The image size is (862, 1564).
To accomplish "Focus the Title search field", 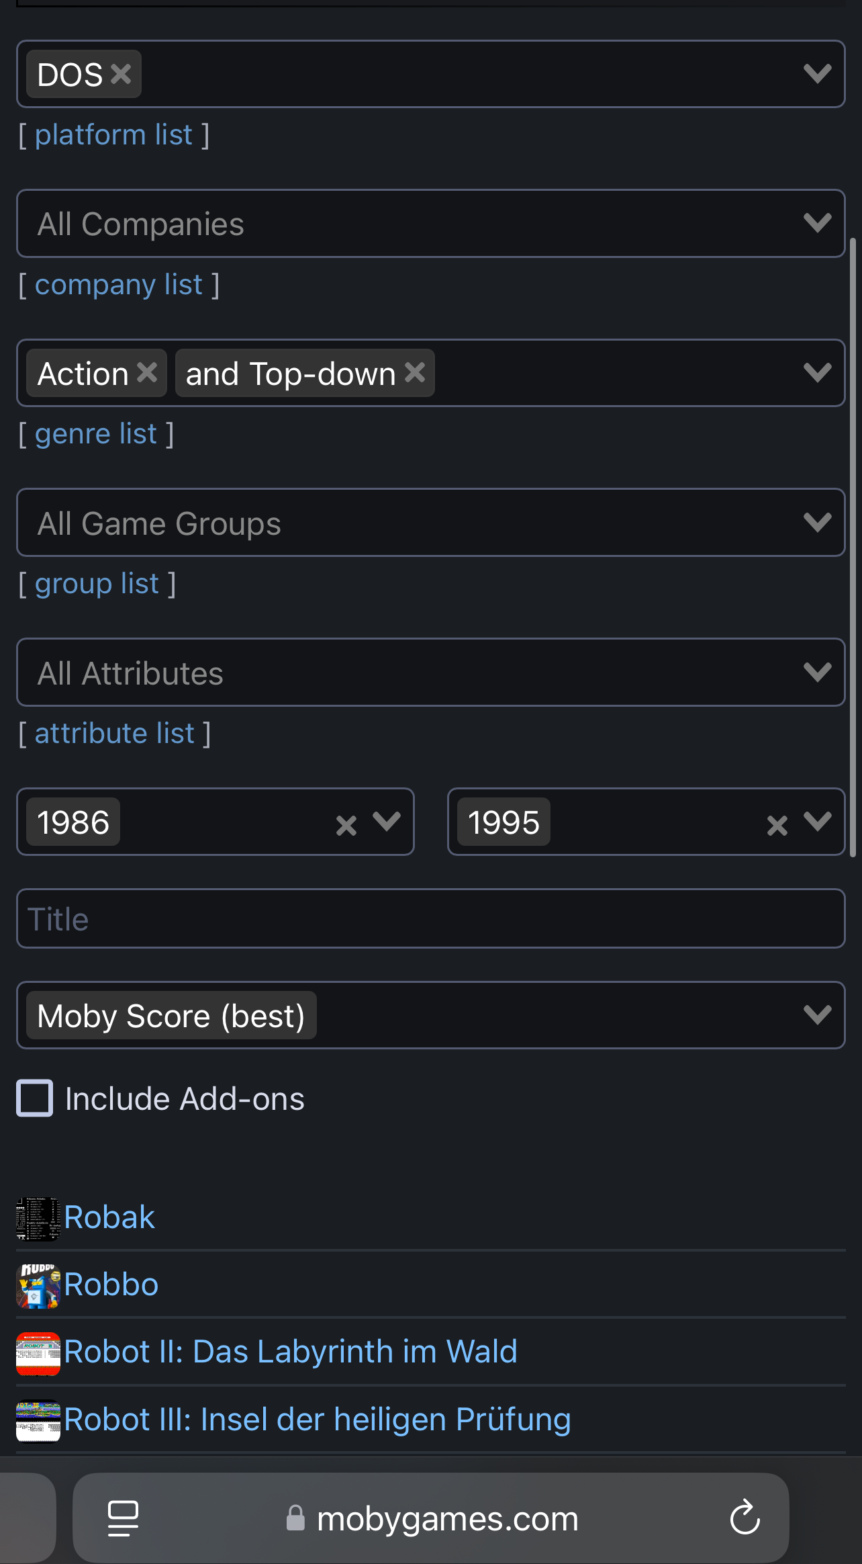I will pyautogui.click(x=430, y=918).
